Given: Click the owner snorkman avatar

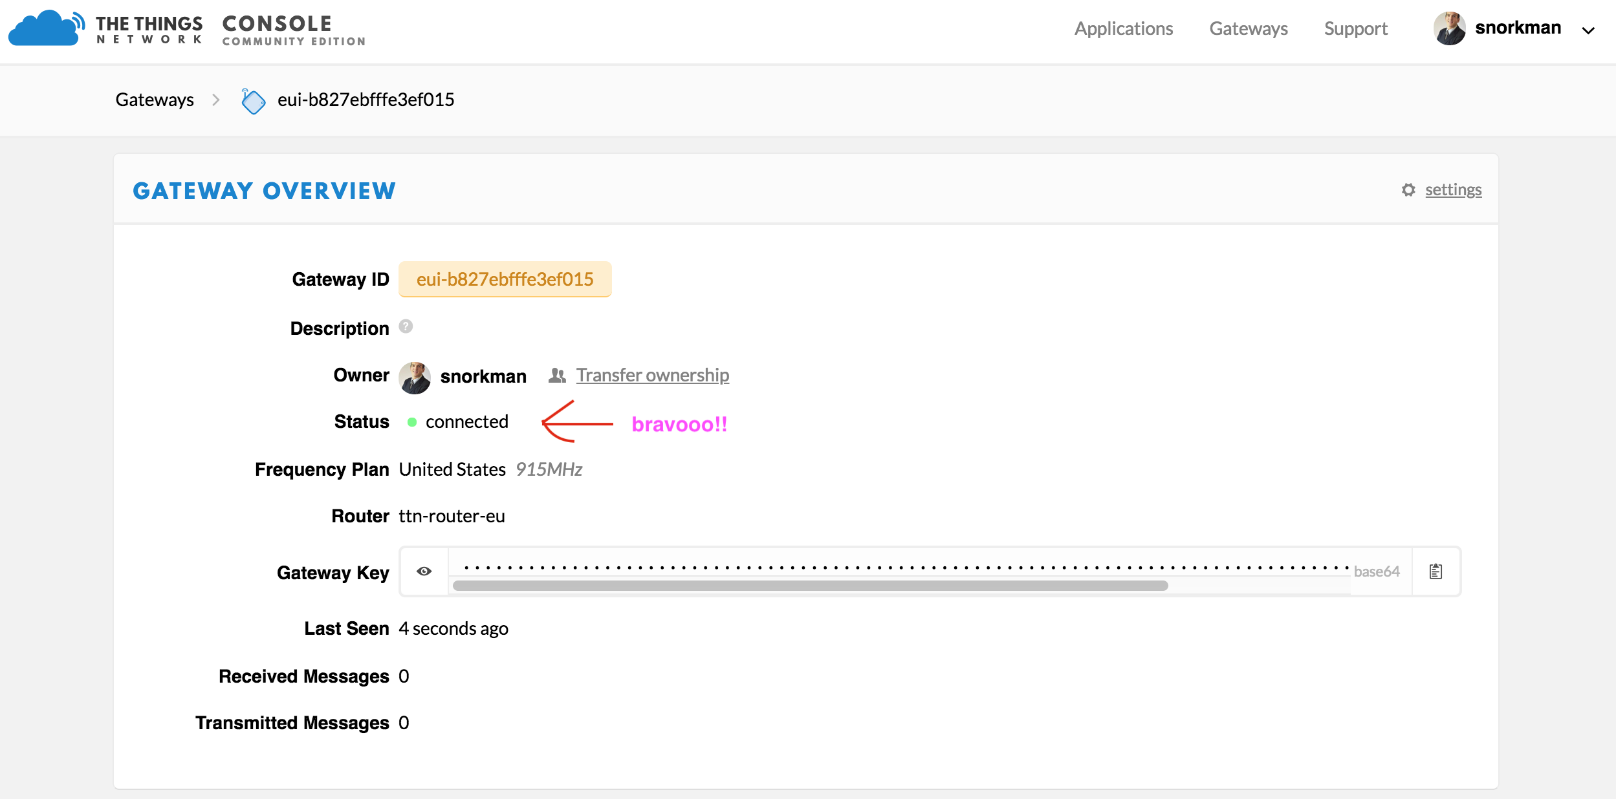Looking at the screenshot, I should 415,378.
